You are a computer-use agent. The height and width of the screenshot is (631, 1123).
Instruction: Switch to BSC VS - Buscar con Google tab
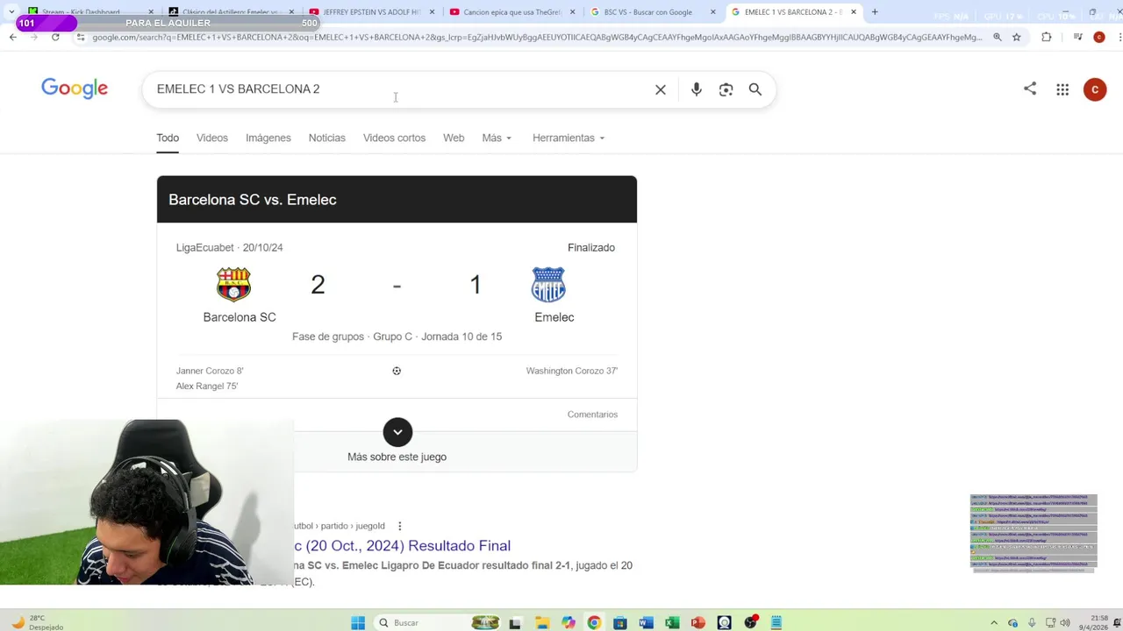(653, 12)
